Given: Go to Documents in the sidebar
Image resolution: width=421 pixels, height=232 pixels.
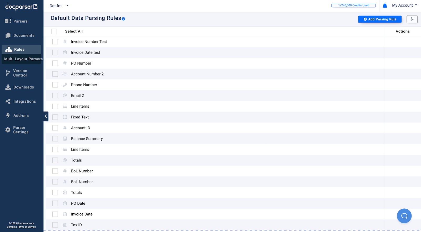Looking at the screenshot, I should click(20, 35).
